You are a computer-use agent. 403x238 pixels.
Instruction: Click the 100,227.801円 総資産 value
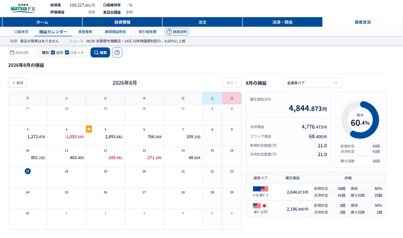tap(82, 5)
